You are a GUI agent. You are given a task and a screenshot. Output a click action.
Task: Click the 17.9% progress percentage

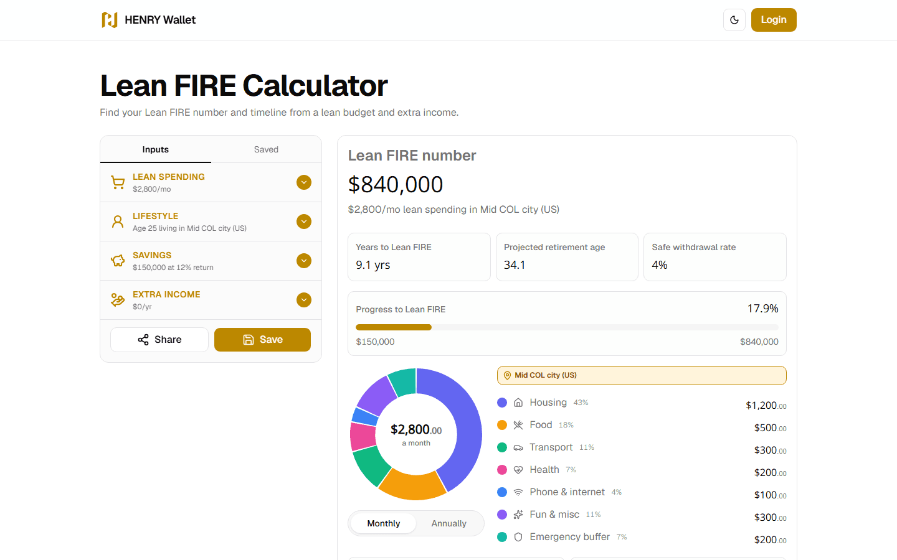coord(763,309)
